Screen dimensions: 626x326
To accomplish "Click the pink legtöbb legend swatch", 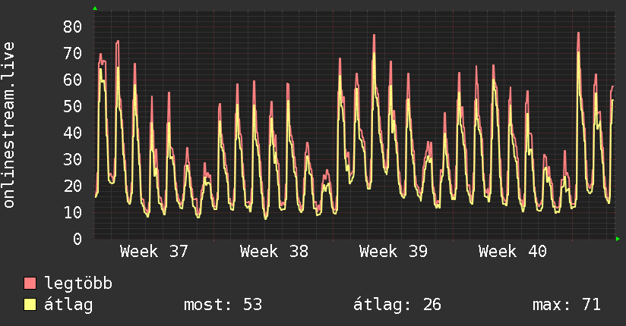I will click(x=30, y=283).
